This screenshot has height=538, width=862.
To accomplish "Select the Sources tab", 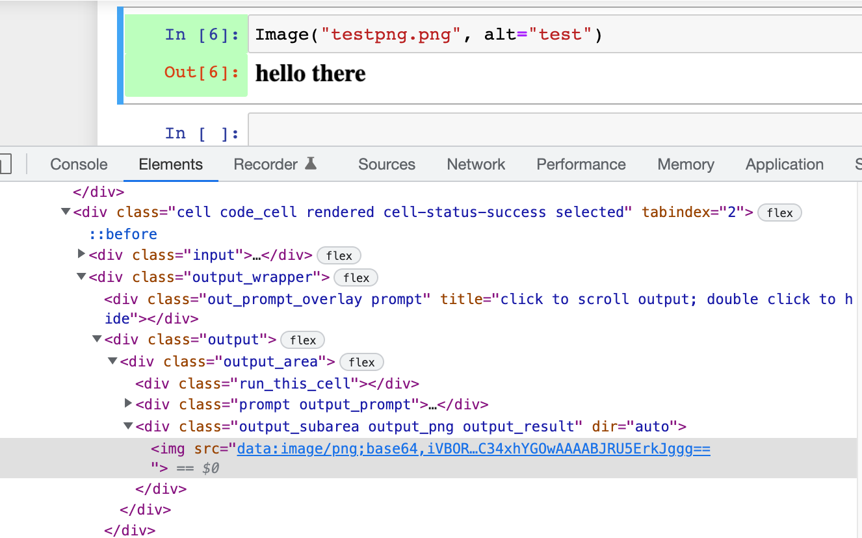I will (x=386, y=164).
